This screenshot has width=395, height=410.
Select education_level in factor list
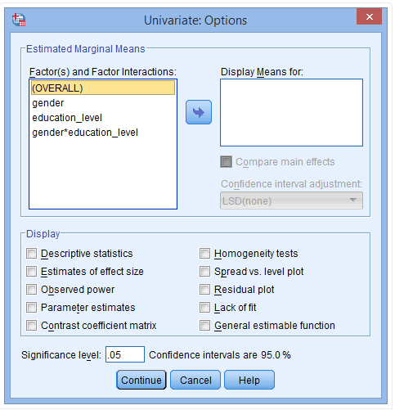(x=103, y=118)
